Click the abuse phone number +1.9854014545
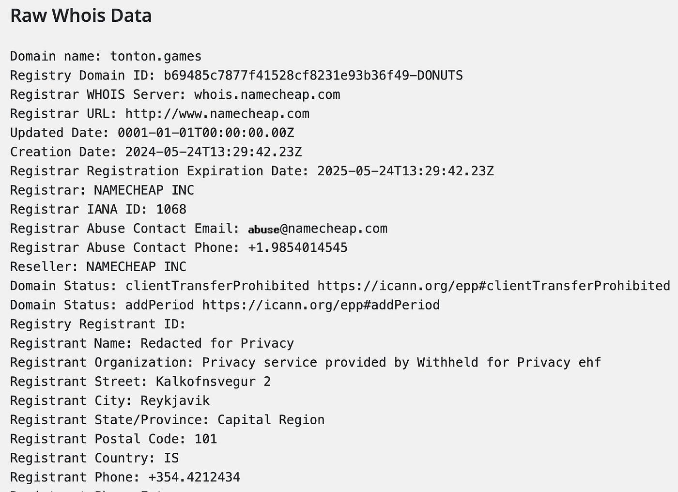 (298, 247)
